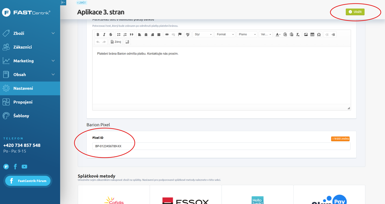Image resolution: width=385 pixels, height=204 pixels.
Task: Toggle strikethrough text formatting
Action: tap(110, 35)
